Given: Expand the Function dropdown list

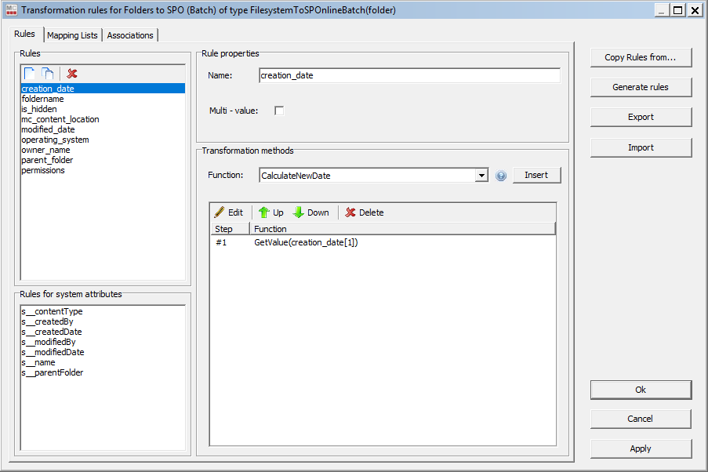Looking at the screenshot, I should pos(481,176).
